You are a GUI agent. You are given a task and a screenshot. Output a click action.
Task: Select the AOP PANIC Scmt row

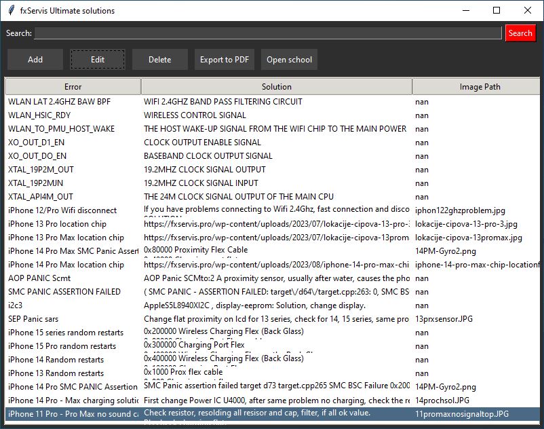[273, 278]
